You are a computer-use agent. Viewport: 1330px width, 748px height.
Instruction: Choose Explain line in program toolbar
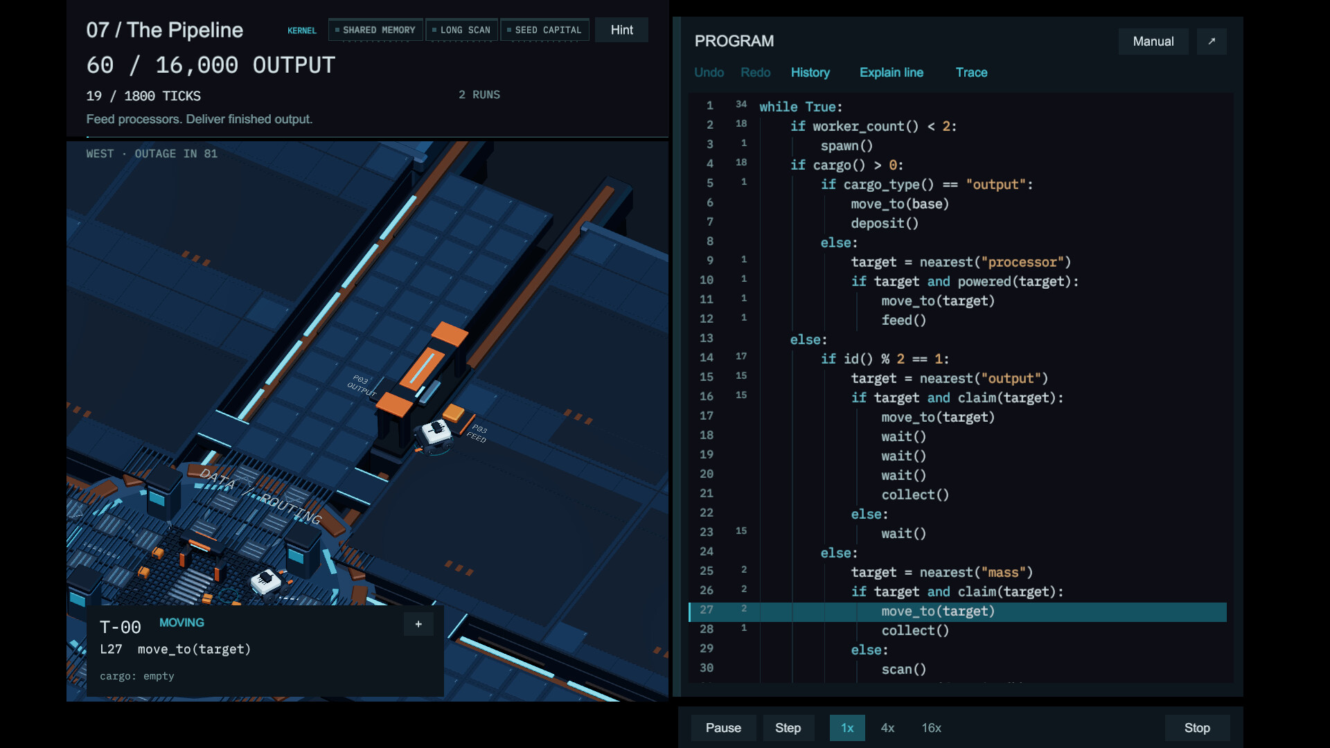pos(892,73)
